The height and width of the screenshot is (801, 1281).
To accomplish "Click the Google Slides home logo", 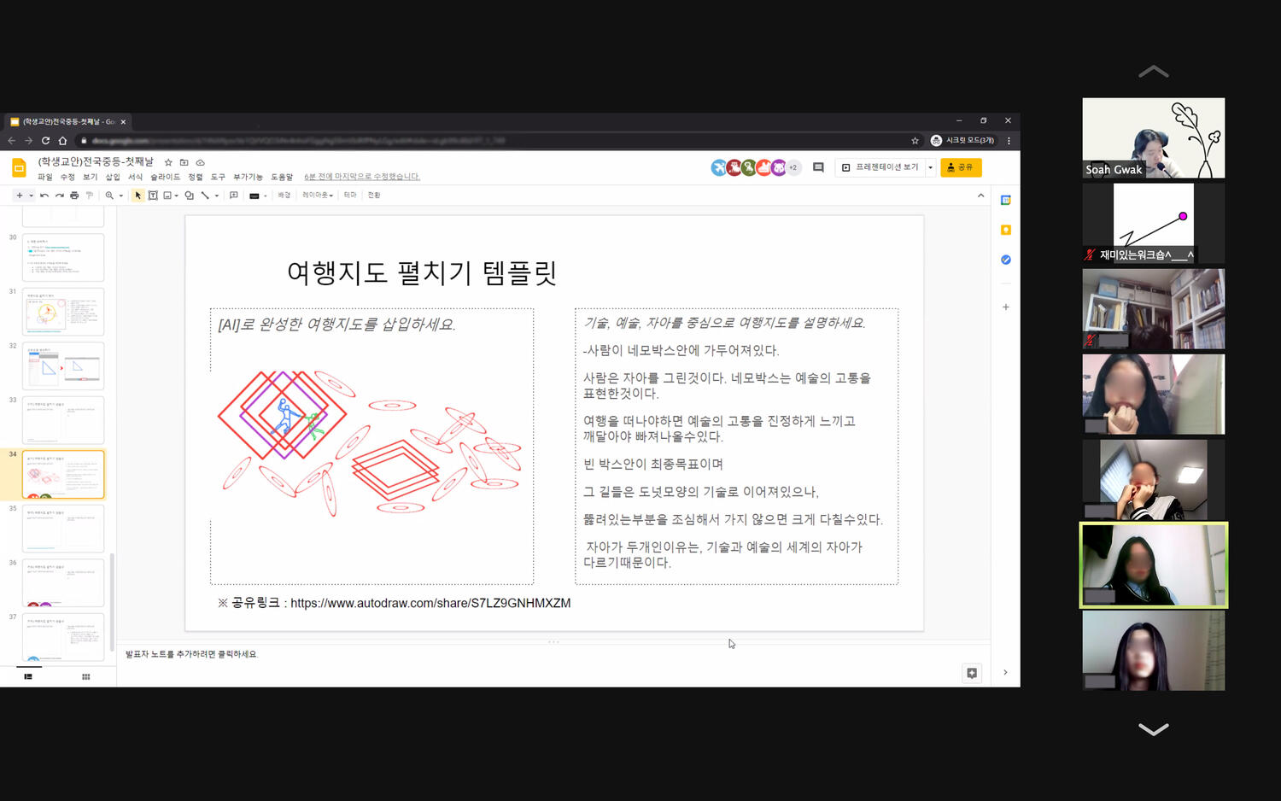I will click(x=19, y=167).
